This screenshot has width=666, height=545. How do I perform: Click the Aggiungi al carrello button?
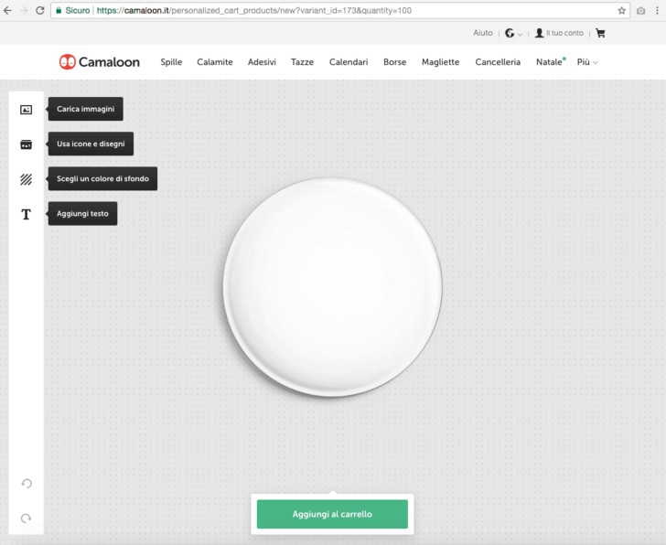332,514
